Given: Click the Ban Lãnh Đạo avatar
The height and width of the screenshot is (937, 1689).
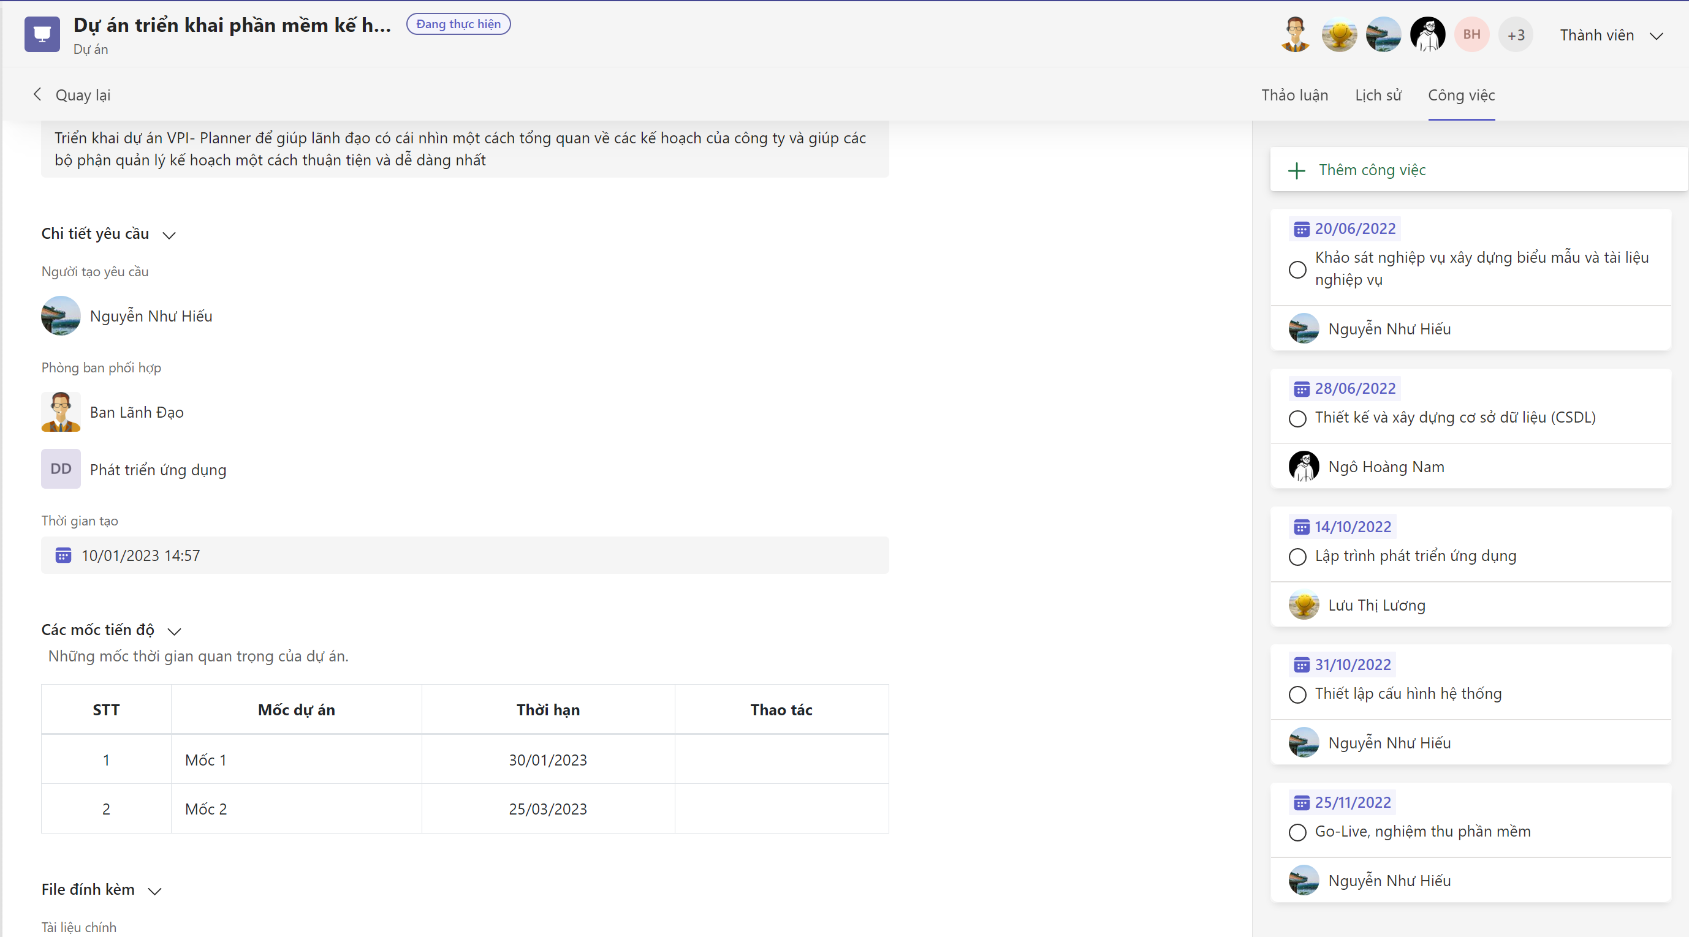Looking at the screenshot, I should pyautogui.click(x=61, y=412).
